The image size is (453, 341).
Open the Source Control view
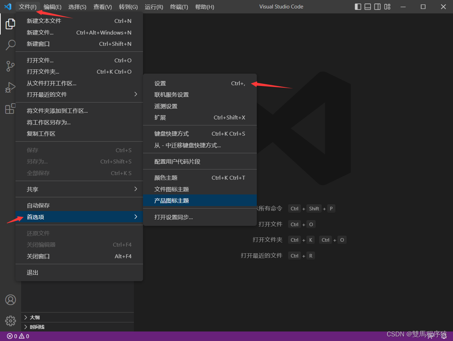[10, 66]
